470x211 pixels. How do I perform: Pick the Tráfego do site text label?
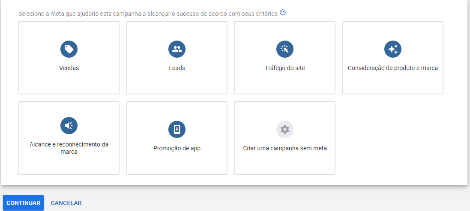[x=285, y=68]
